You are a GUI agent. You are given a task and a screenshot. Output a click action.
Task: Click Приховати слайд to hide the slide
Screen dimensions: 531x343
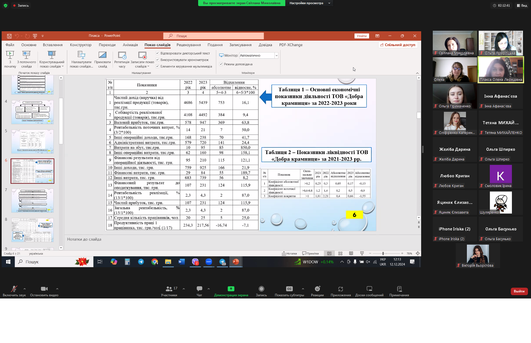tap(102, 59)
